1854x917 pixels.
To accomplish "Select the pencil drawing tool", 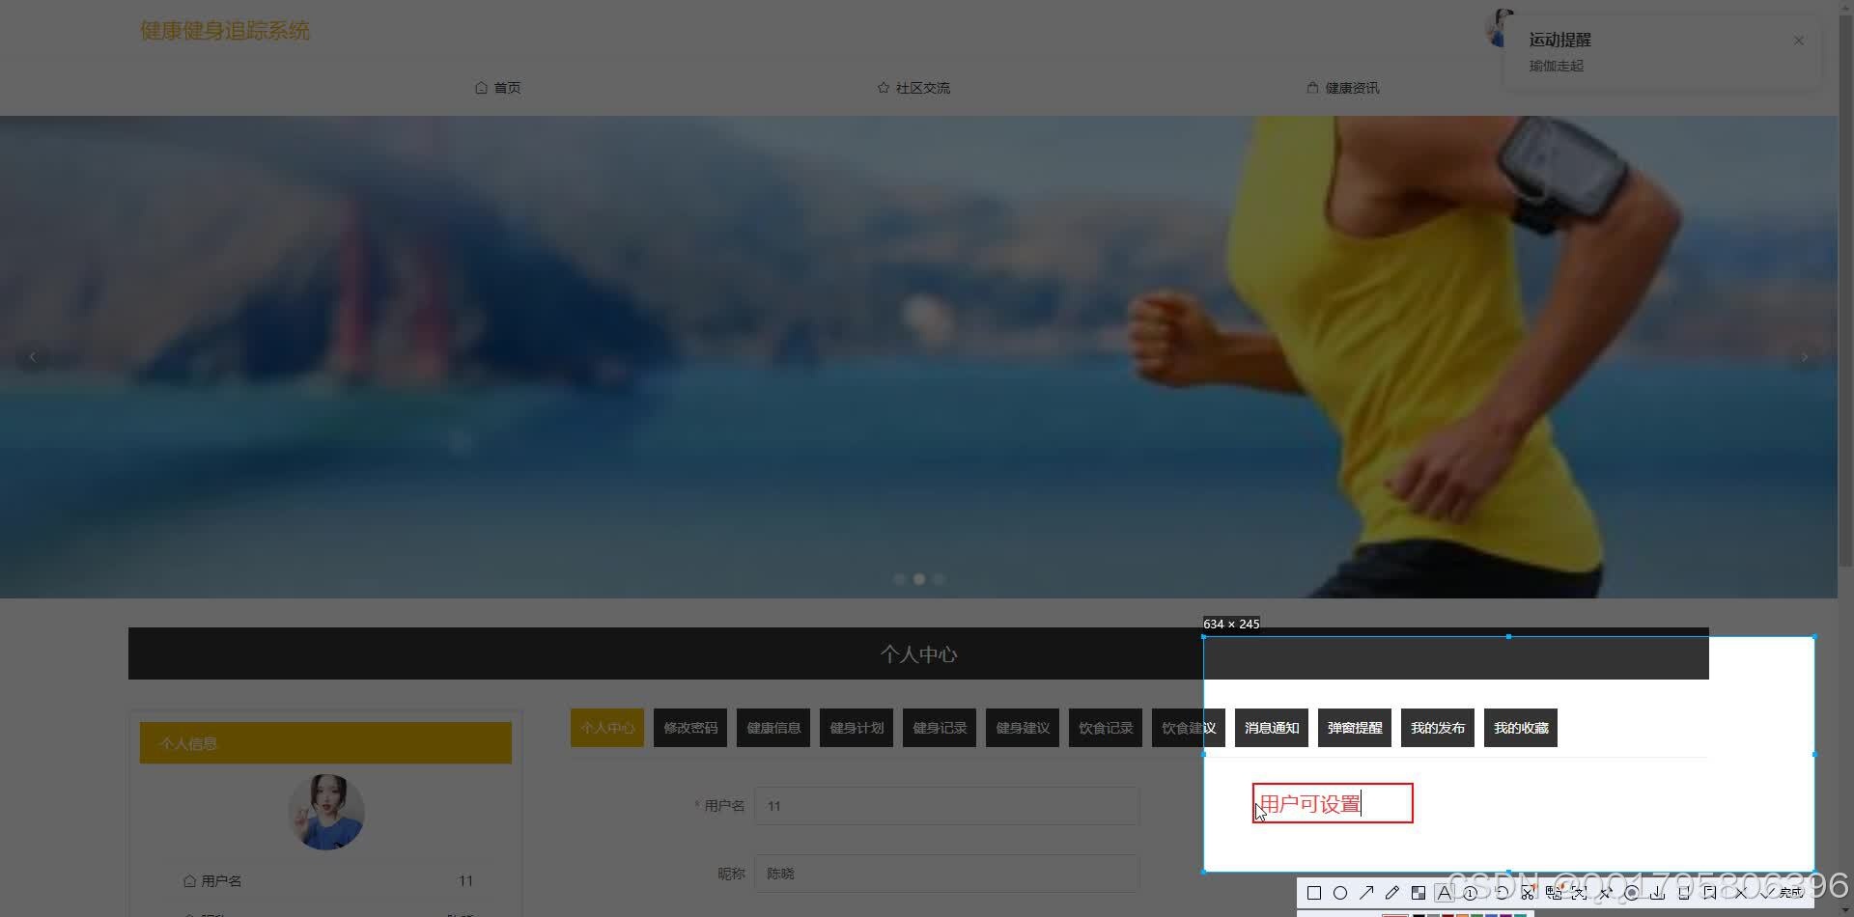I will click(x=1392, y=893).
